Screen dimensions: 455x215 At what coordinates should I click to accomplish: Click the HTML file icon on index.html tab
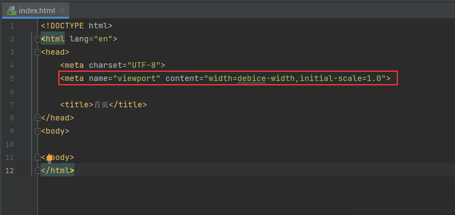pyautogui.click(x=12, y=11)
